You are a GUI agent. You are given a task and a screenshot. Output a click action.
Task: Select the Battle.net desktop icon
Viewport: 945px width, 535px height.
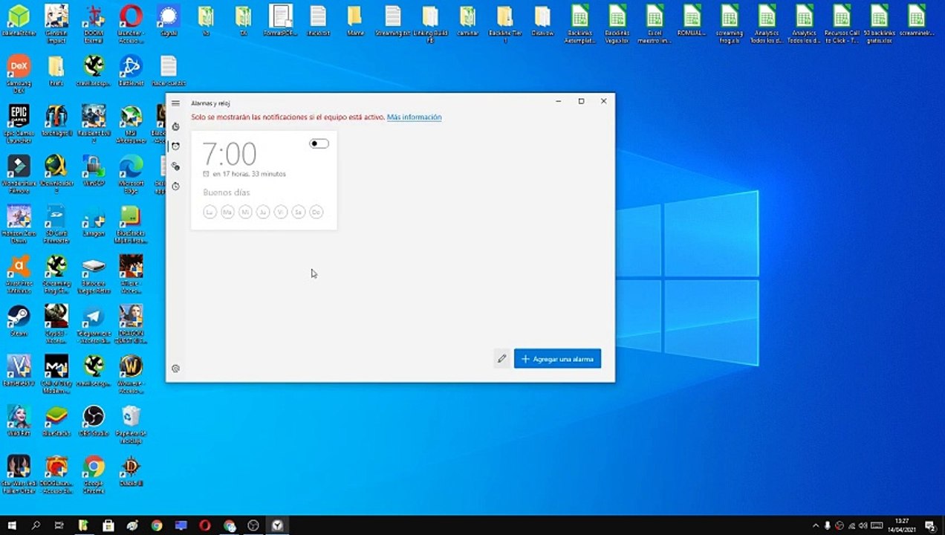[131, 71]
